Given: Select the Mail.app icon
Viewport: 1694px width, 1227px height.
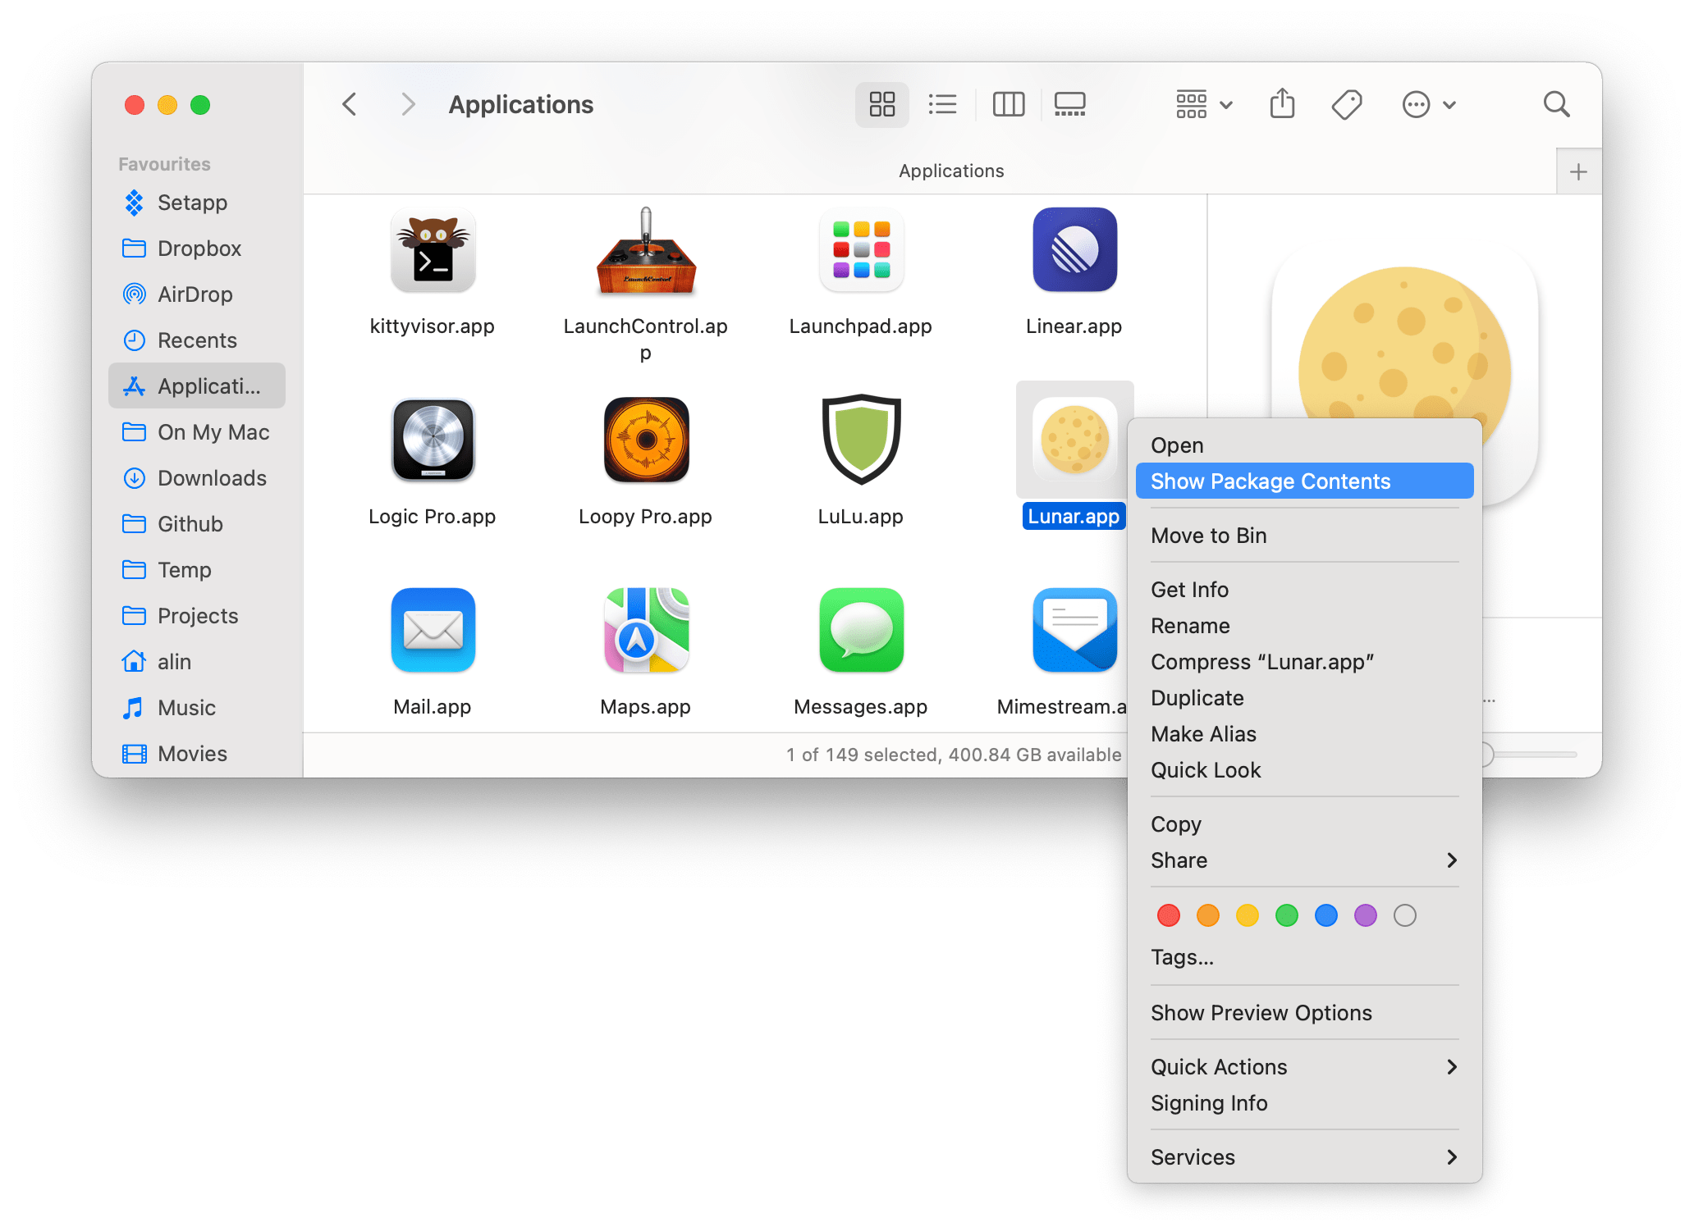Looking at the screenshot, I should click(433, 631).
